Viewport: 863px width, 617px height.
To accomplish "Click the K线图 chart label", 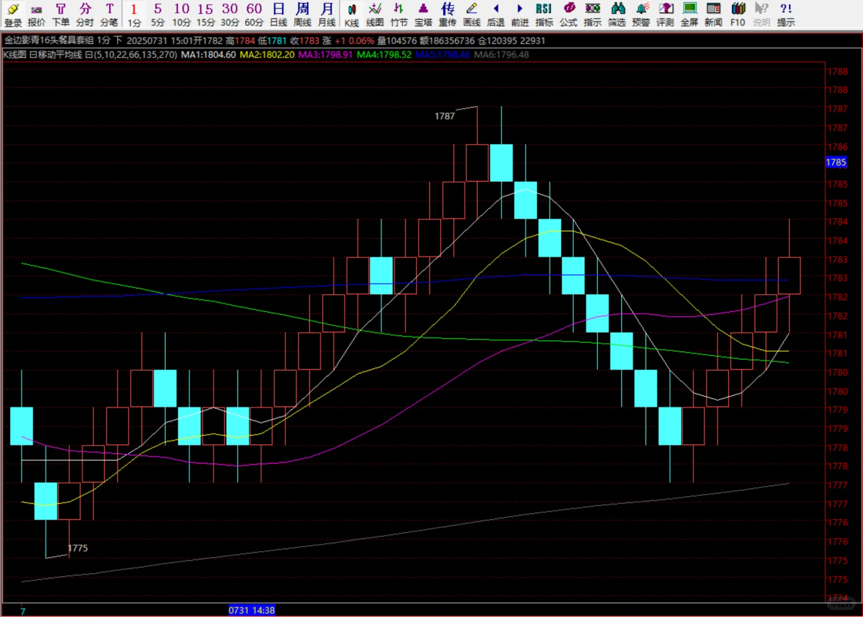I will [x=15, y=55].
